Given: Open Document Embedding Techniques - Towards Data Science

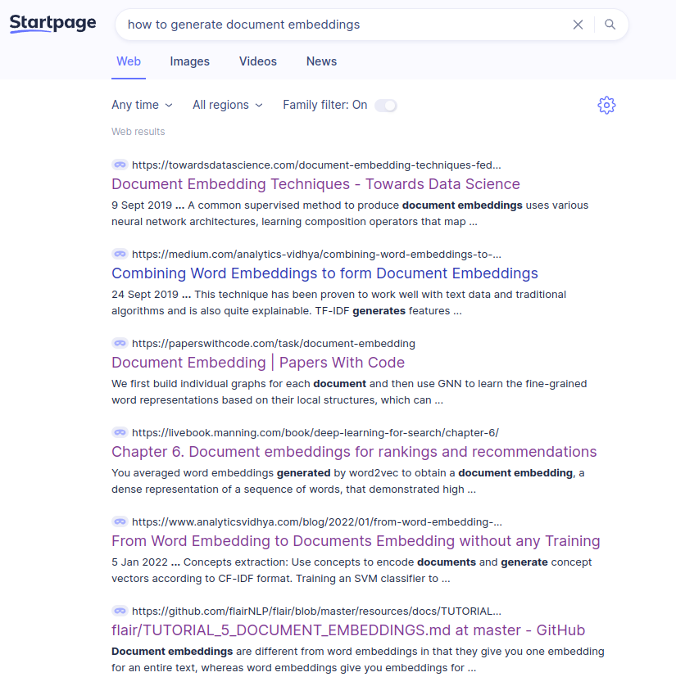Looking at the screenshot, I should click(315, 184).
